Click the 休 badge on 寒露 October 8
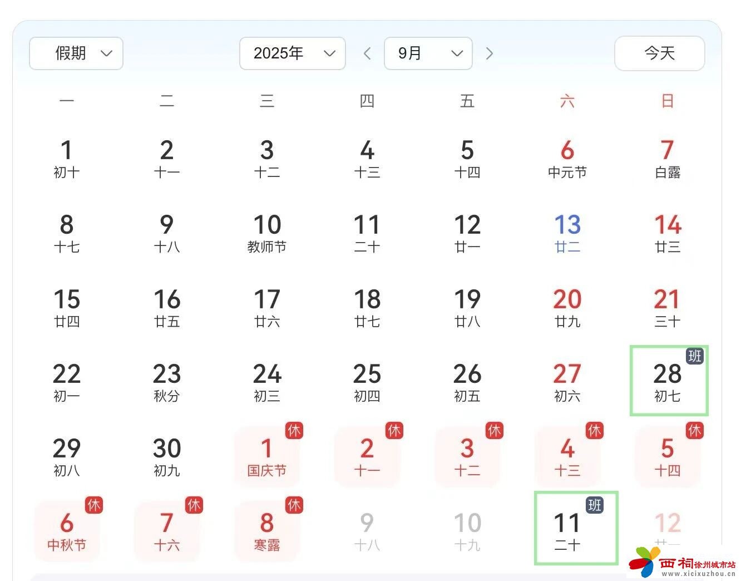The image size is (741, 581). click(x=295, y=506)
